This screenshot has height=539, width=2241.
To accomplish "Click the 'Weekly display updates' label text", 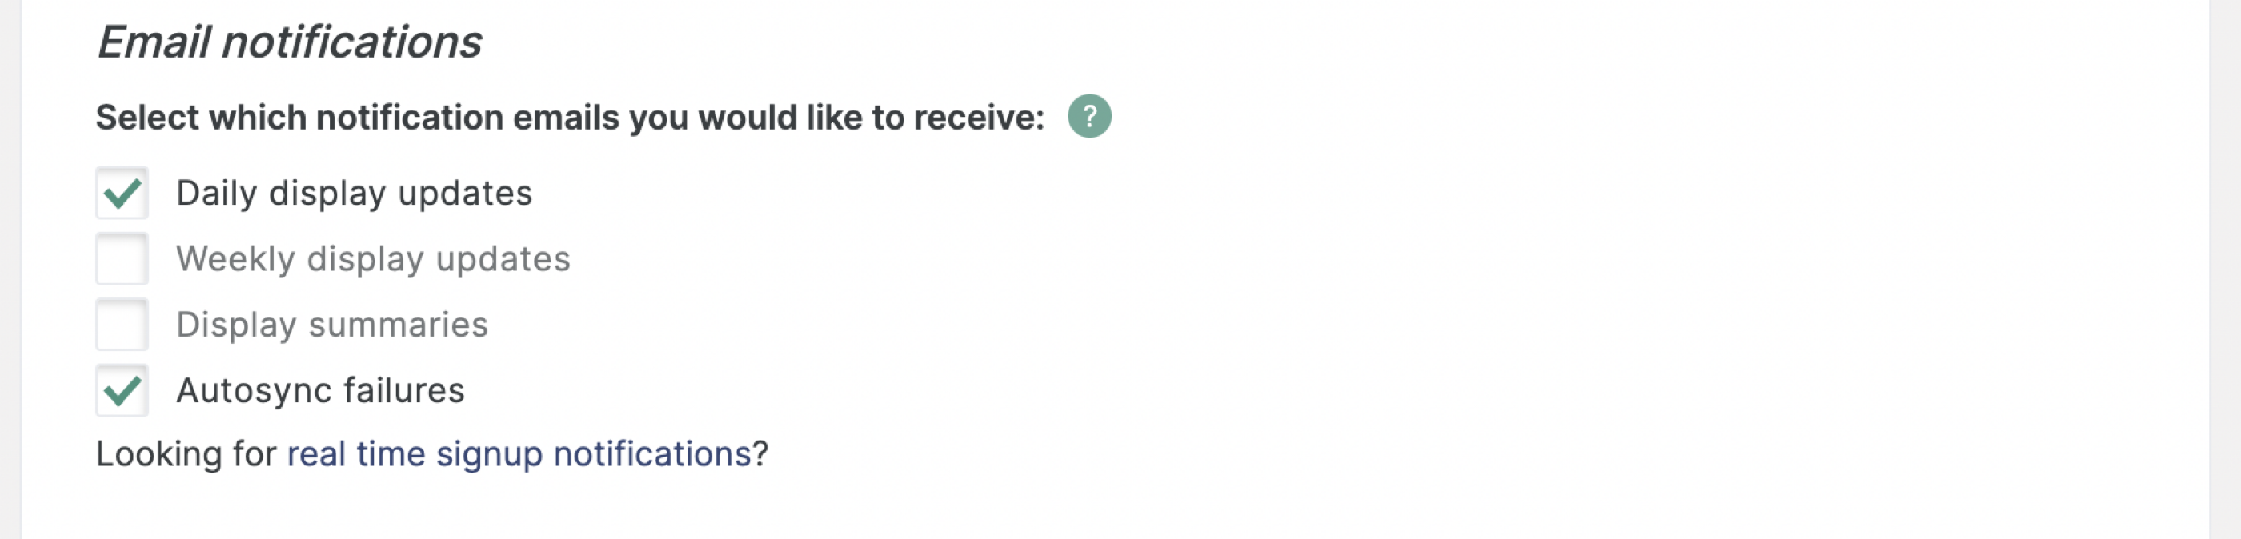I will [373, 259].
